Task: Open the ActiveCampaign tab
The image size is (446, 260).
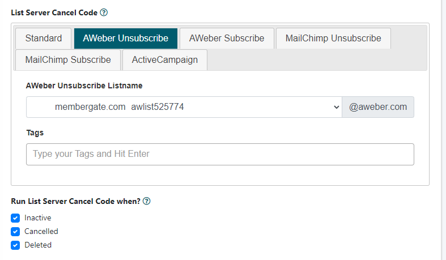Action: (165, 60)
